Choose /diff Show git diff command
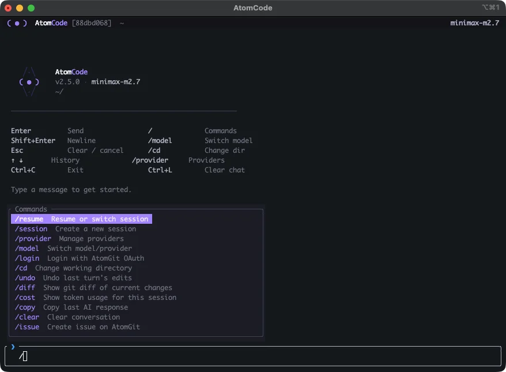506x372 pixels. click(x=93, y=288)
